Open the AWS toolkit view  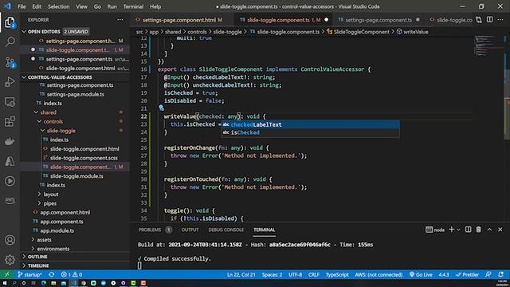(x=10, y=200)
